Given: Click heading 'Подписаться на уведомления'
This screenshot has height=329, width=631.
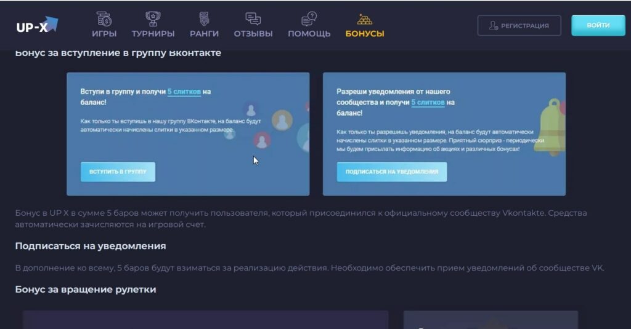Looking at the screenshot, I should tap(91, 246).
